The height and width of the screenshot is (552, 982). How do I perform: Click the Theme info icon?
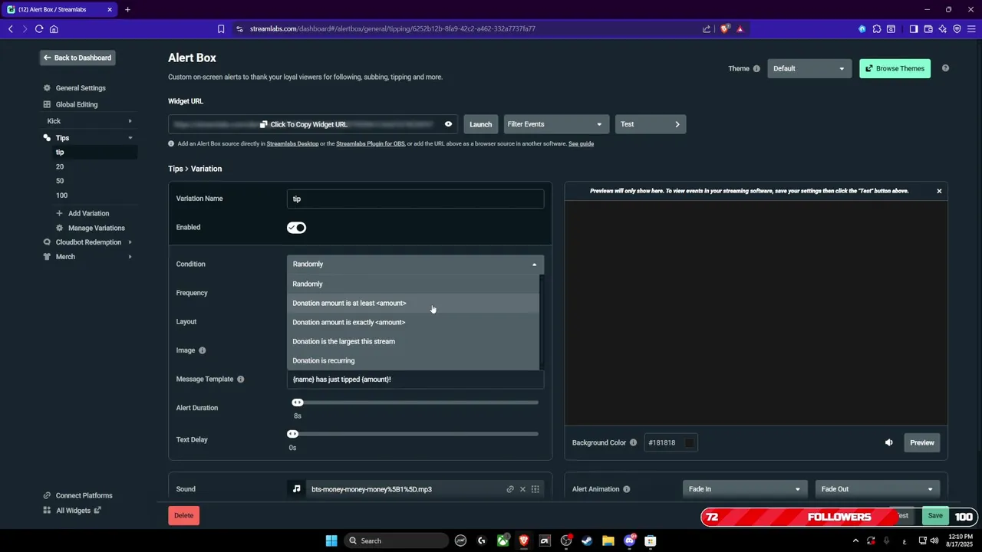tap(756, 68)
